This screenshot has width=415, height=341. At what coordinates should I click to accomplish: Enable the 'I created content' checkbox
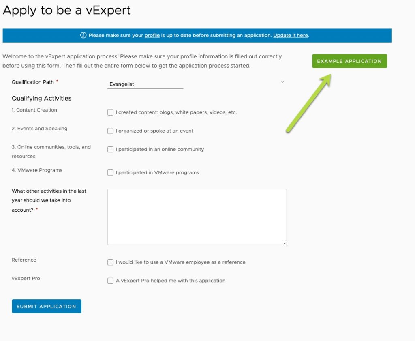coord(110,112)
